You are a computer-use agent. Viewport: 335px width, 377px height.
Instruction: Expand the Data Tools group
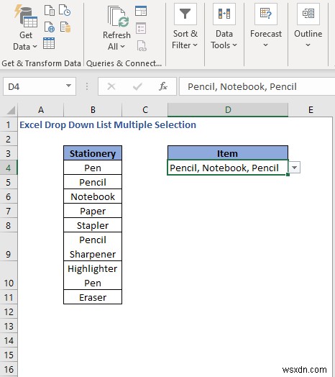(x=224, y=40)
